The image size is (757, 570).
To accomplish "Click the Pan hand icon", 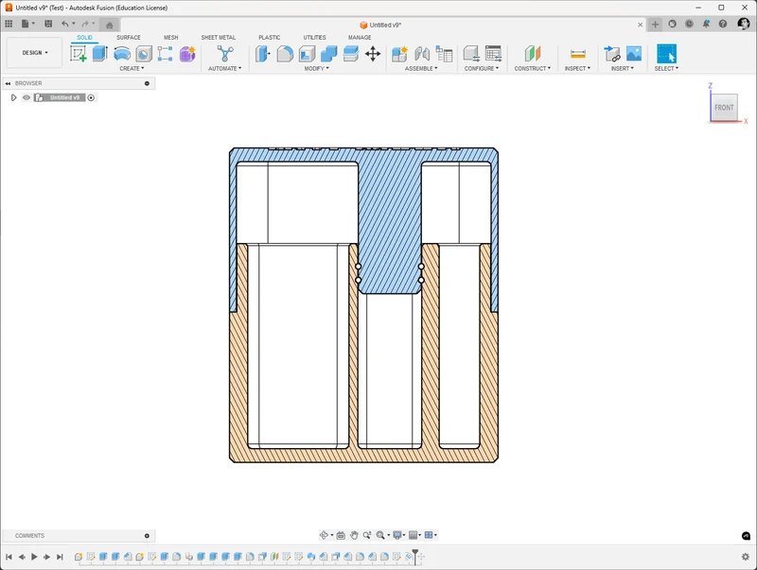I will tap(354, 535).
